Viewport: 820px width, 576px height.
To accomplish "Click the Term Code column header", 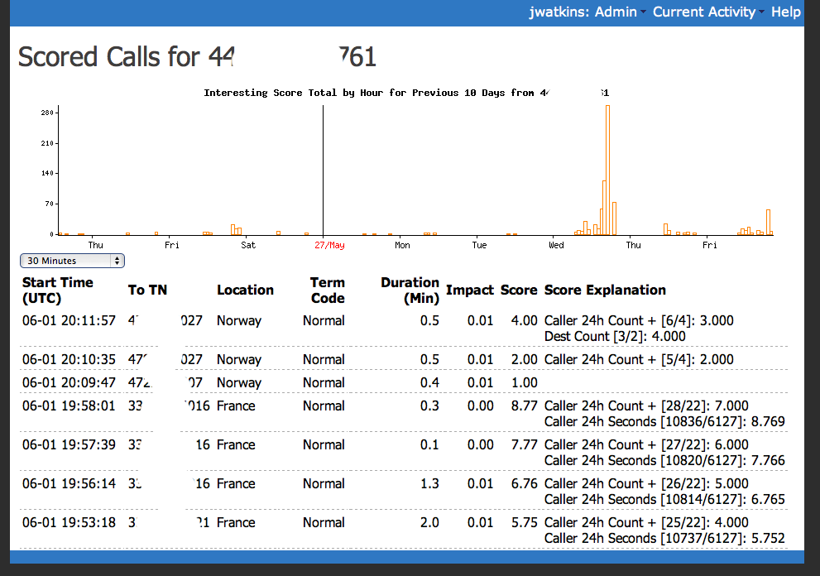I will (x=327, y=290).
